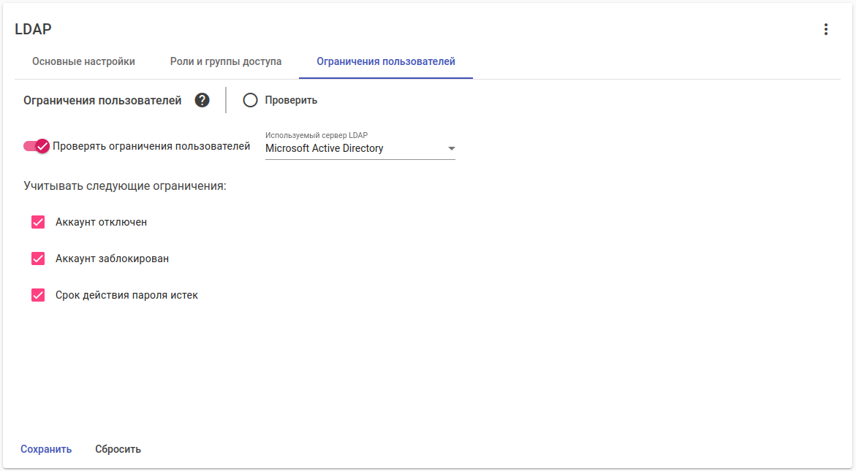Click the Microsoft Active Directory selected value
The width and height of the screenshot is (856, 471).
pos(325,148)
